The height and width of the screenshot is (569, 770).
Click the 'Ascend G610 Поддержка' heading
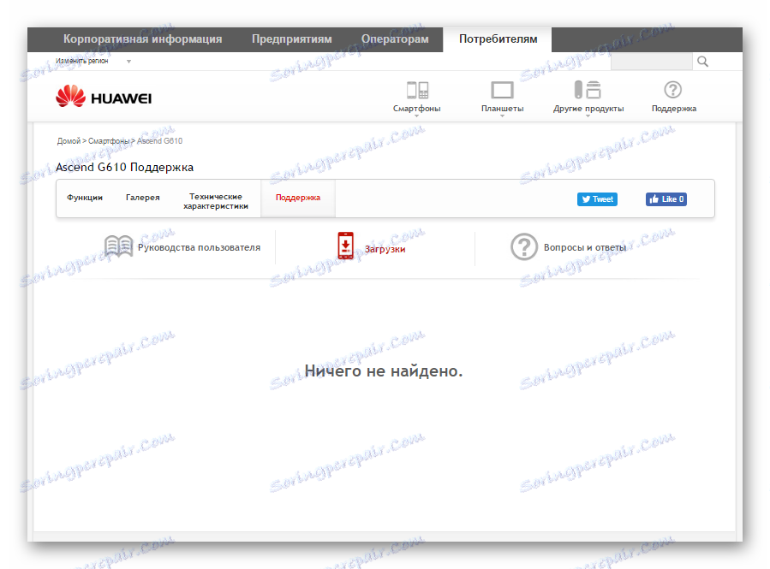(125, 167)
